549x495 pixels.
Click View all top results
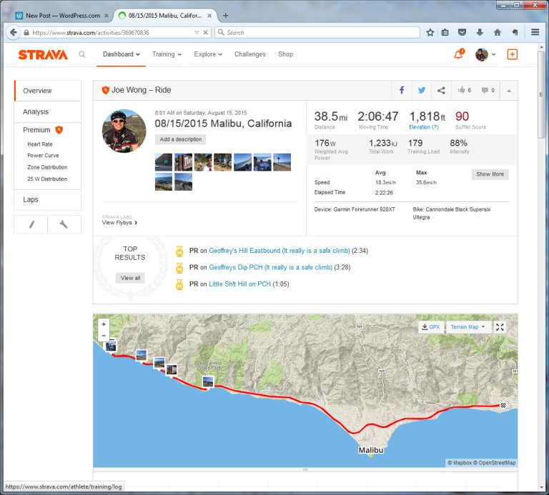coord(130,278)
